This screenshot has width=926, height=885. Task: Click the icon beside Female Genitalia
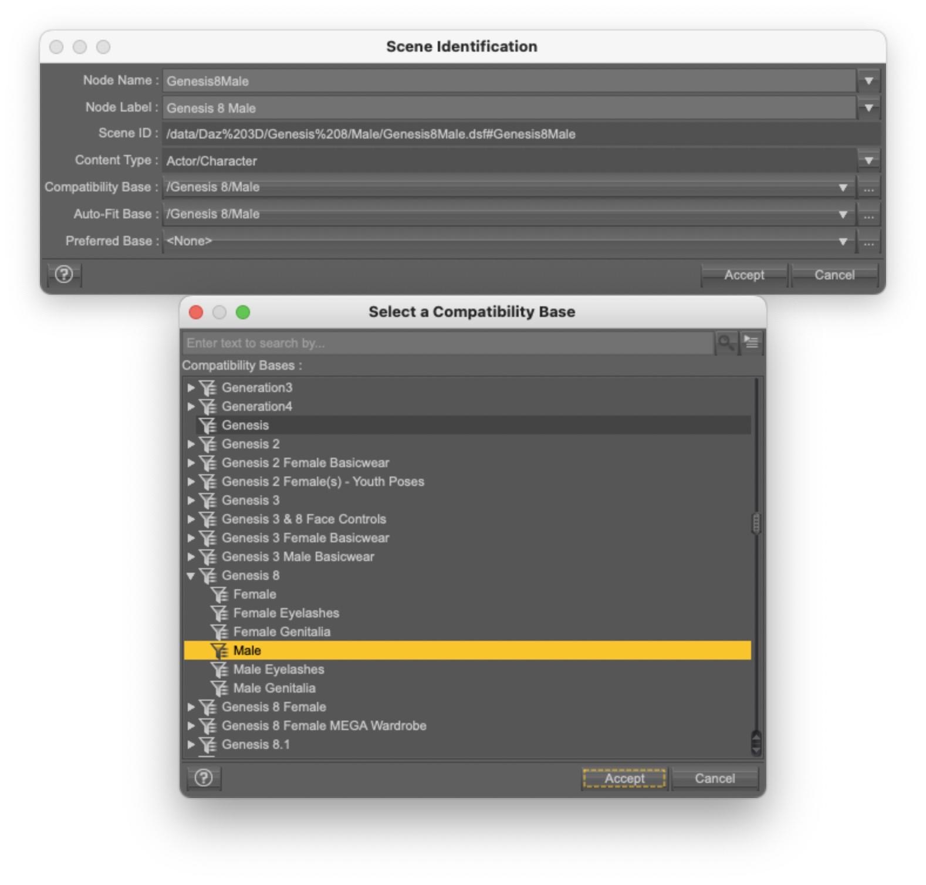click(219, 632)
